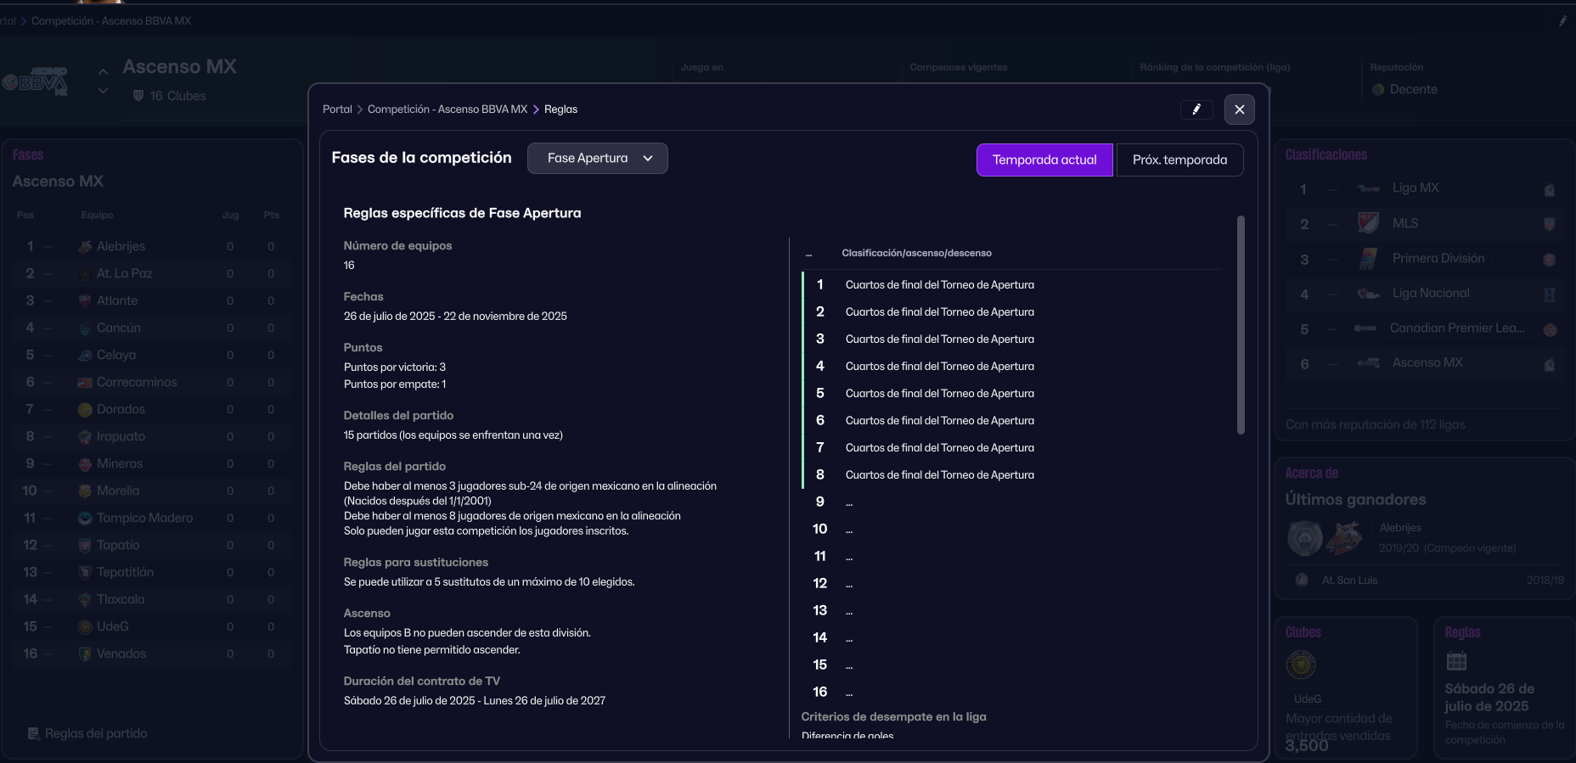The height and width of the screenshot is (763, 1576).
Task: Close the Reglas dialog
Action: tap(1239, 109)
